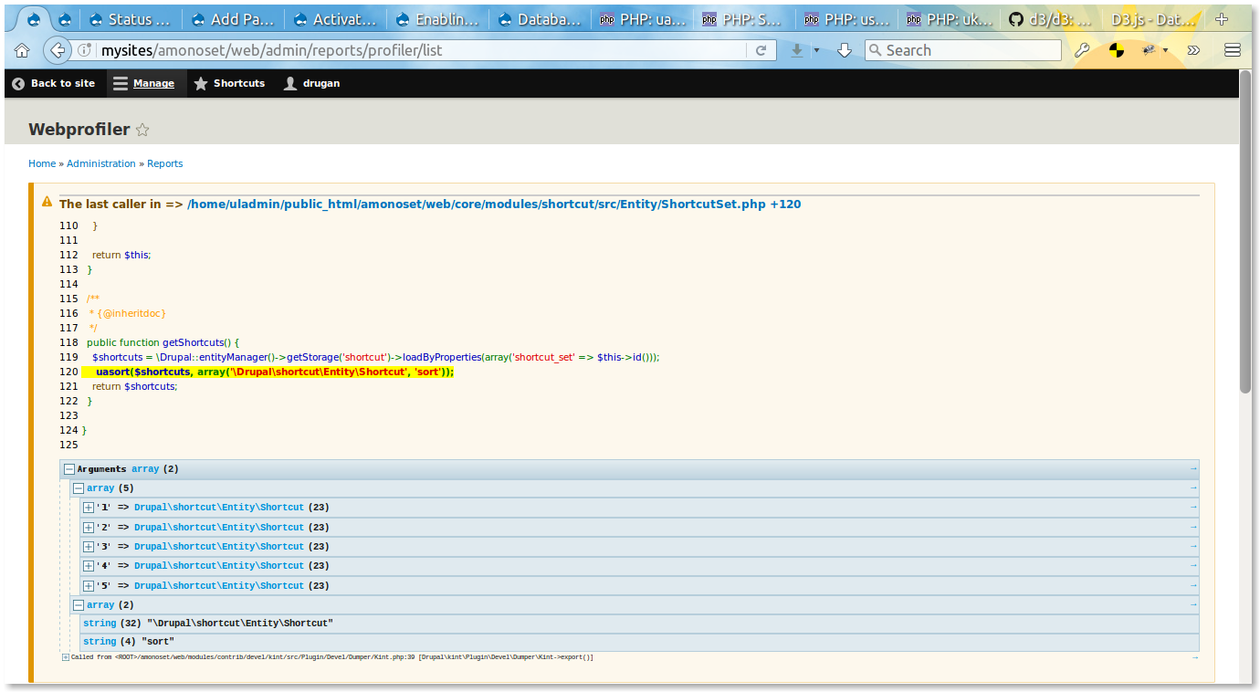Star Webprofiler page as a shortcut
Viewport: 1260px width, 692px height.
[142, 130]
